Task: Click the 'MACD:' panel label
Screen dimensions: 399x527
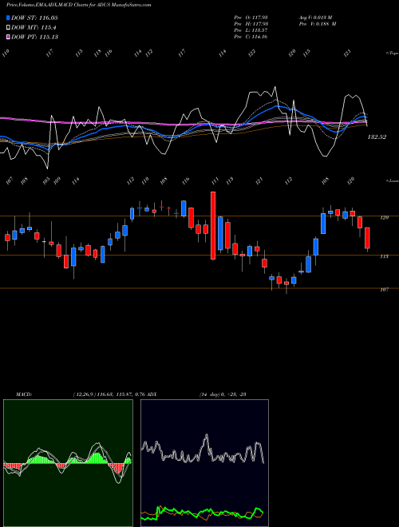Action: 24,394
